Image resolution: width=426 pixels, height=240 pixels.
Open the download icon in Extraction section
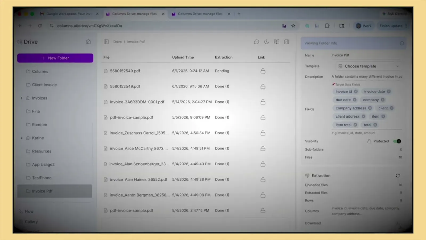[398, 223]
